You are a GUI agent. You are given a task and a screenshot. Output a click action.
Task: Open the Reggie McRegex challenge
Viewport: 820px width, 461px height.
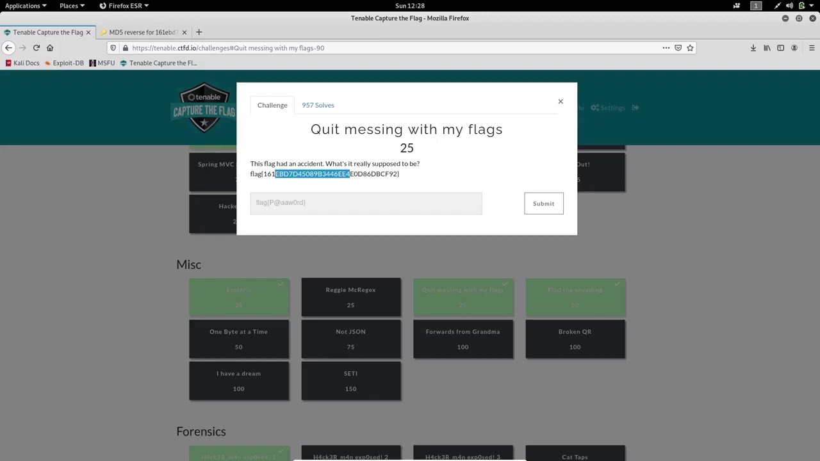tap(351, 297)
